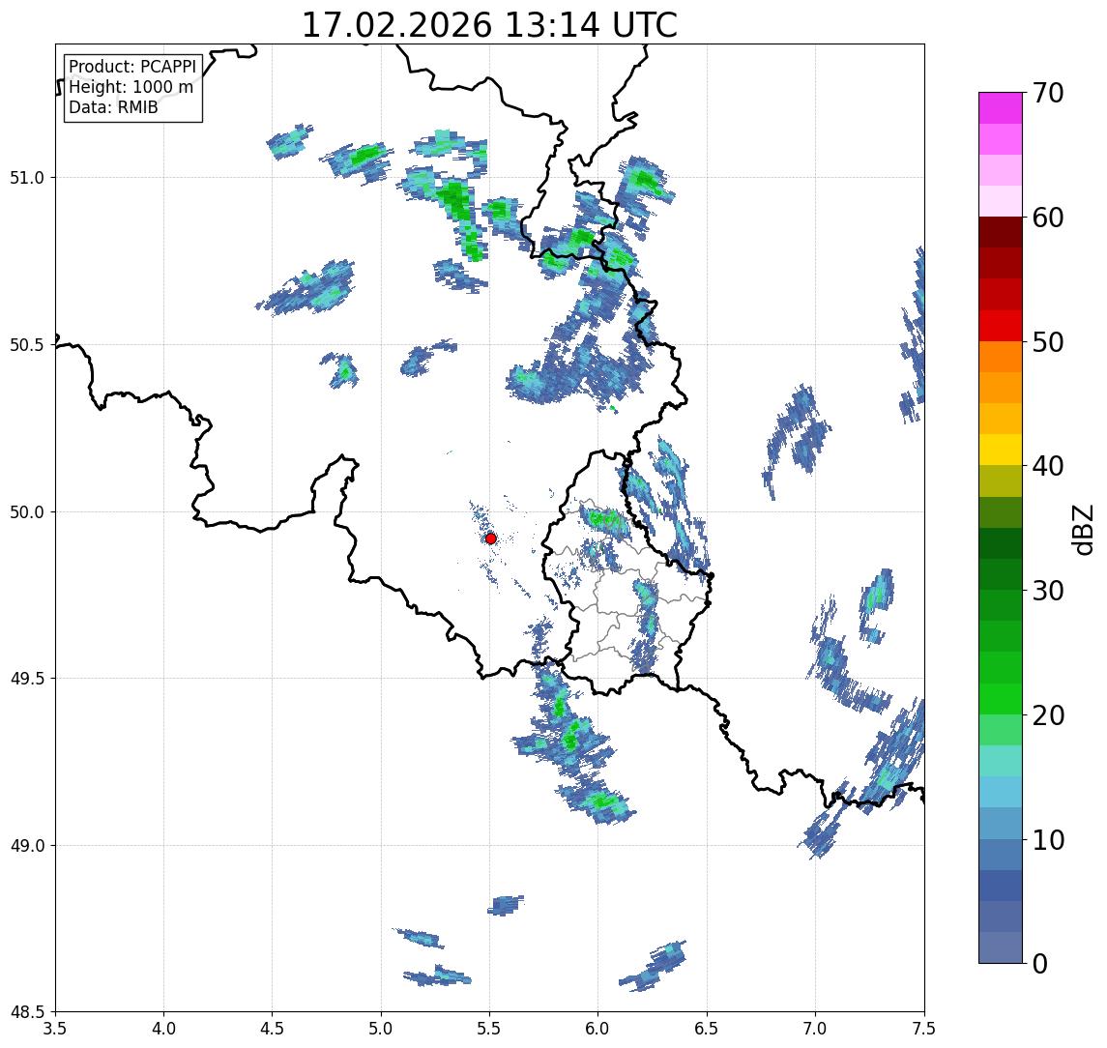Click the yellow colorbar segment above 40

(1001, 450)
